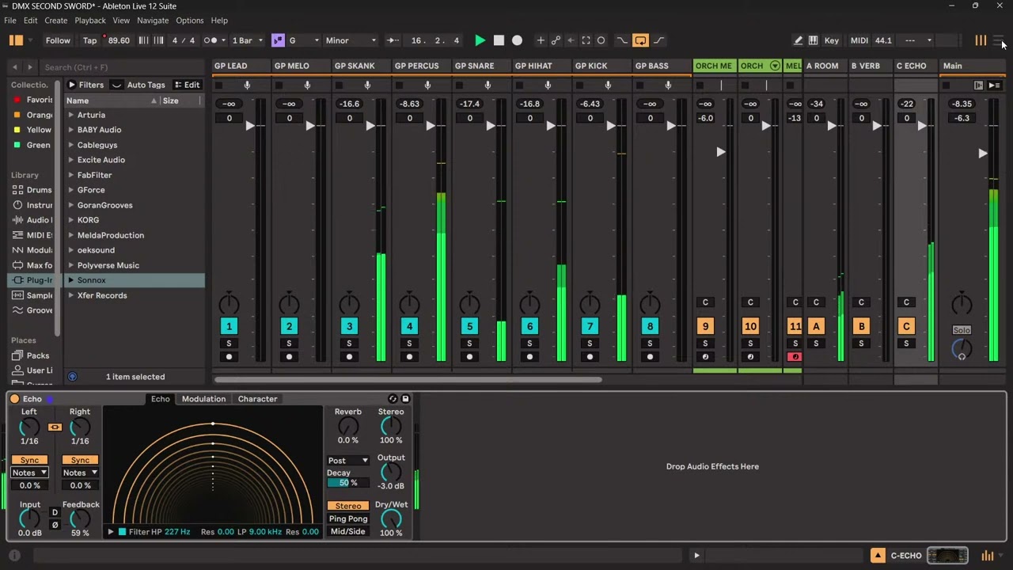Screen dimensions: 1013x570
Task: Arm the GP SKANK track for recording
Action: coord(349,357)
